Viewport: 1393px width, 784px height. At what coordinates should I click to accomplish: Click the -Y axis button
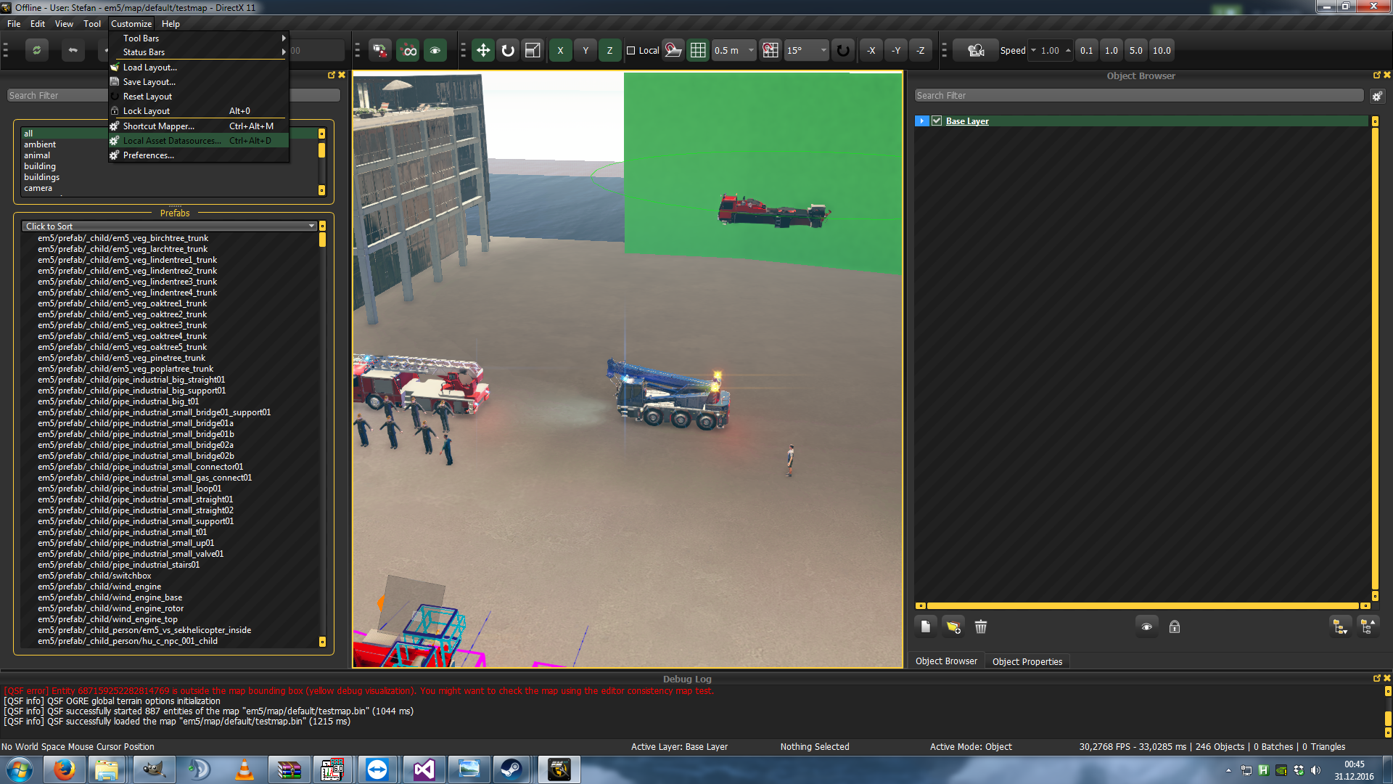pos(896,50)
